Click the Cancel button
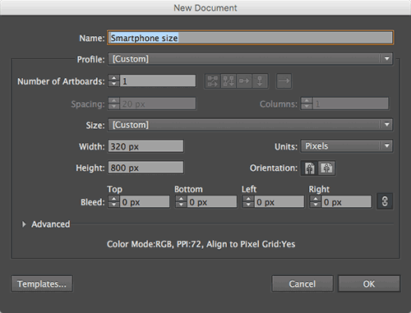 (302, 283)
